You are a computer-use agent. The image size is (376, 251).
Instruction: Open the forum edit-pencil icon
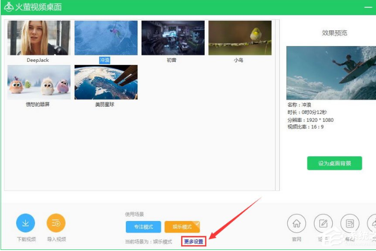pos(323,224)
